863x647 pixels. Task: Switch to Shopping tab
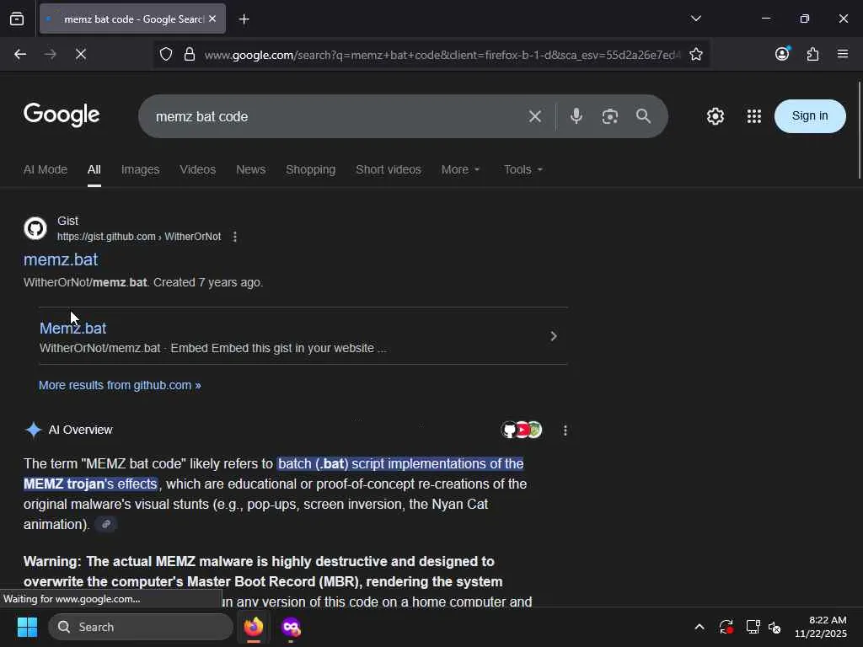pyautogui.click(x=310, y=169)
